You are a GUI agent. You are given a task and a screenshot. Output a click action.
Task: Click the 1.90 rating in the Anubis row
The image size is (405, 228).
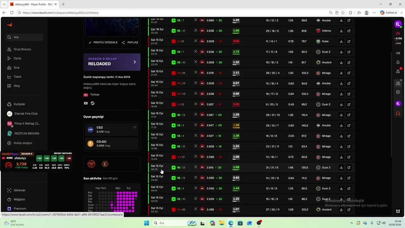click(236, 125)
